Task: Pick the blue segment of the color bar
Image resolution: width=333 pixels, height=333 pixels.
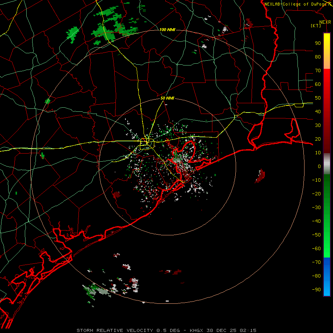Action: 327,277
